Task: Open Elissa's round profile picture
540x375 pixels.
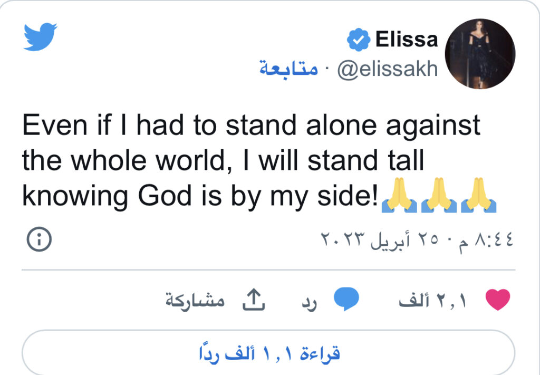Action: click(x=480, y=54)
